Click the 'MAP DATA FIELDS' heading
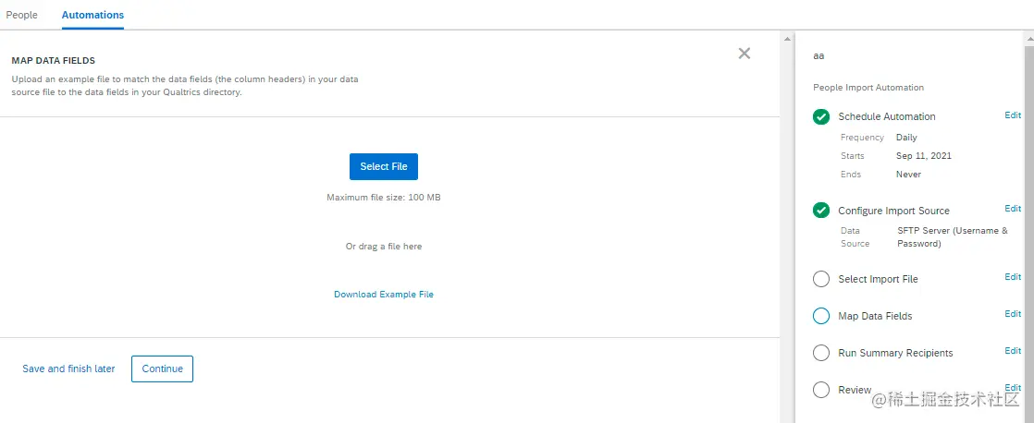Screen dimensions: 1034x423 click(x=54, y=61)
